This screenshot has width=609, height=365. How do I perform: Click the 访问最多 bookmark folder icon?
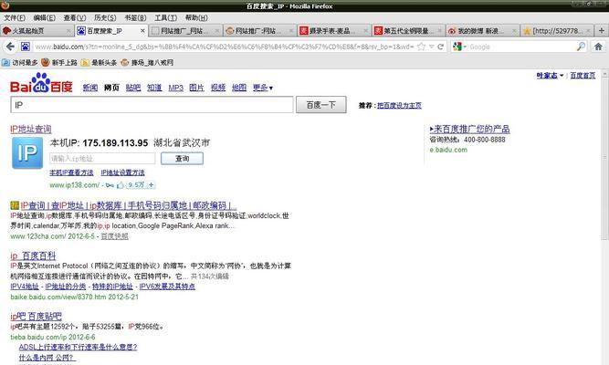coord(5,63)
